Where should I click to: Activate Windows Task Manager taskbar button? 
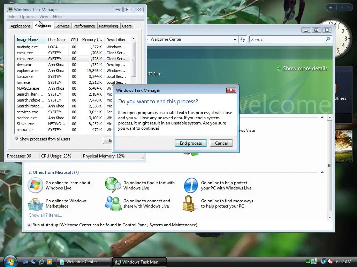pos(139,262)
